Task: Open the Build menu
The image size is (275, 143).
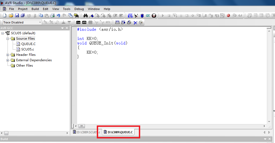Action: pos(35,9)
